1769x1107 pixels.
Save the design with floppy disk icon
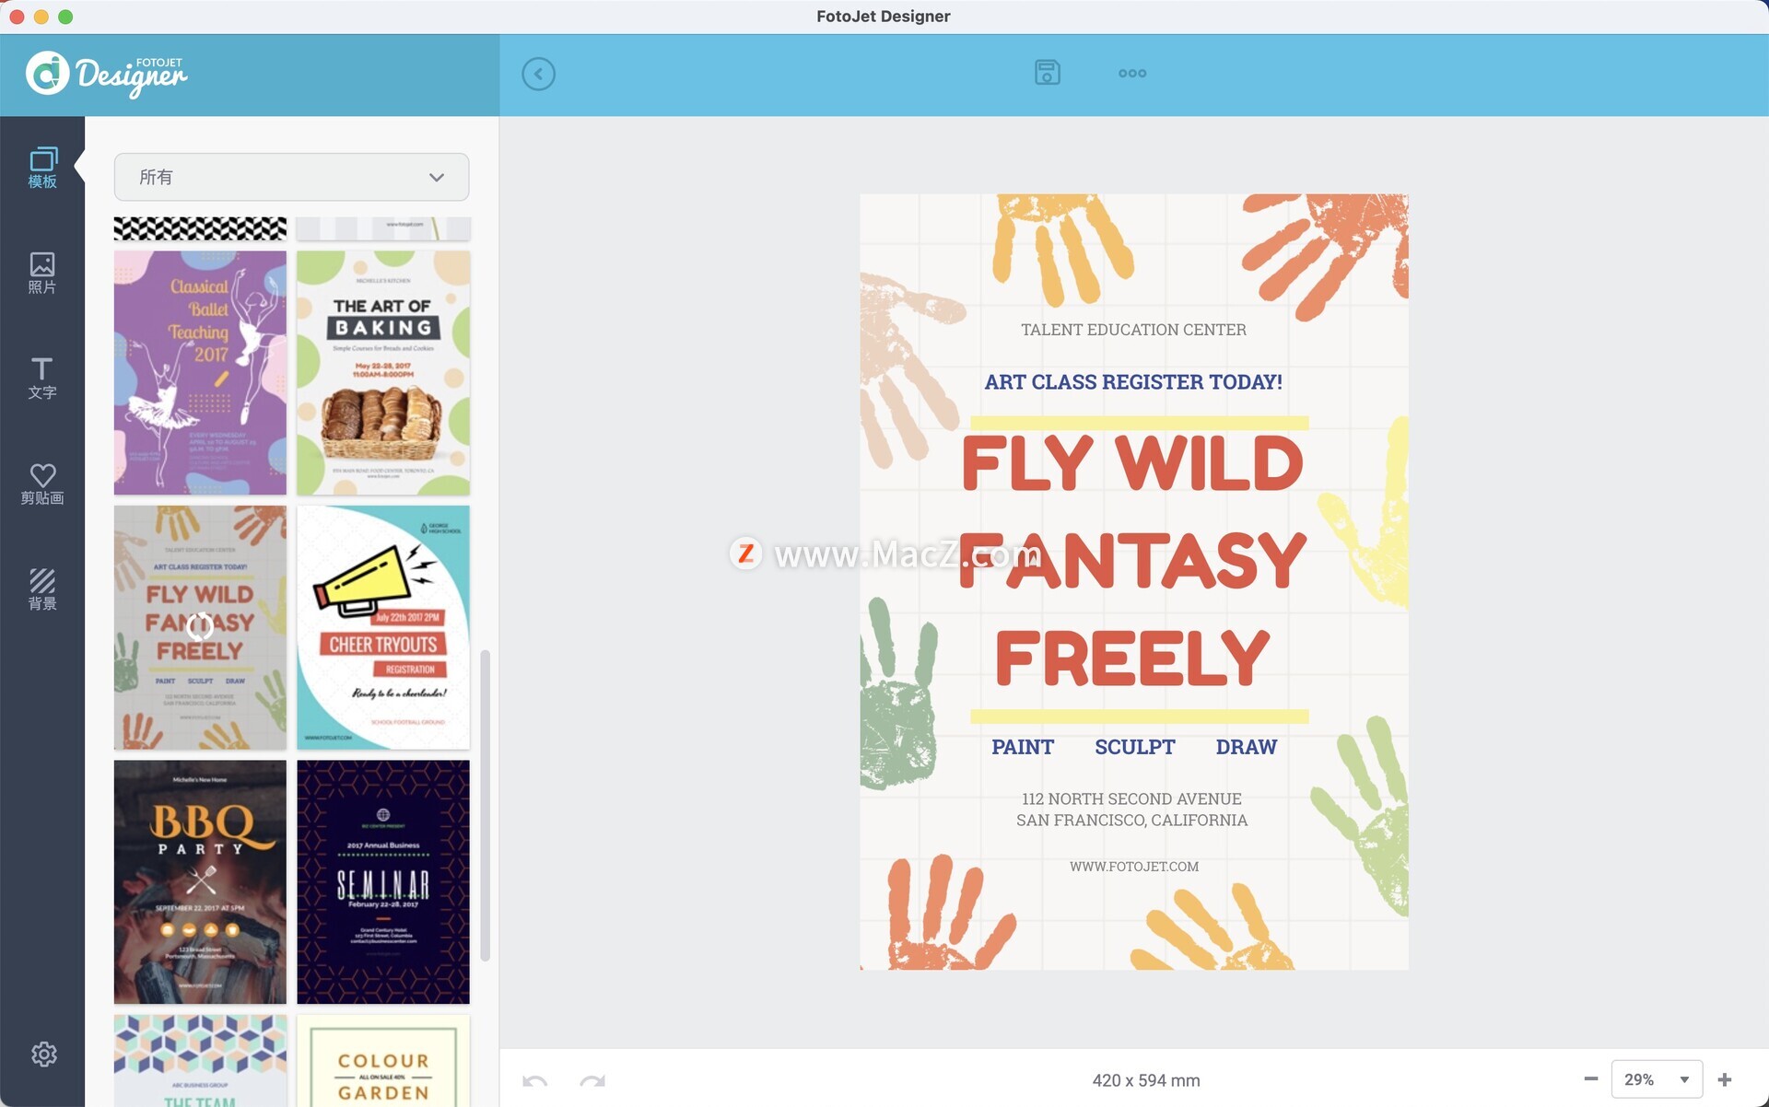pyautogui.click(x=1047, y=73)
